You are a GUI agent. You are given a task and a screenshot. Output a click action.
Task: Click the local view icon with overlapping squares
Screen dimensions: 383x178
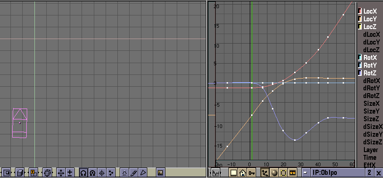pos(6,173)
